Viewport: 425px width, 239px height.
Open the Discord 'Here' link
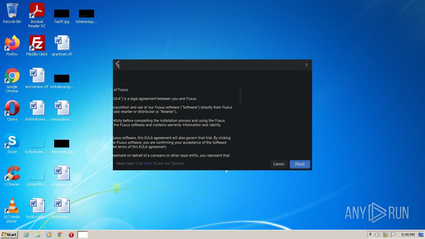pos(148,163)
